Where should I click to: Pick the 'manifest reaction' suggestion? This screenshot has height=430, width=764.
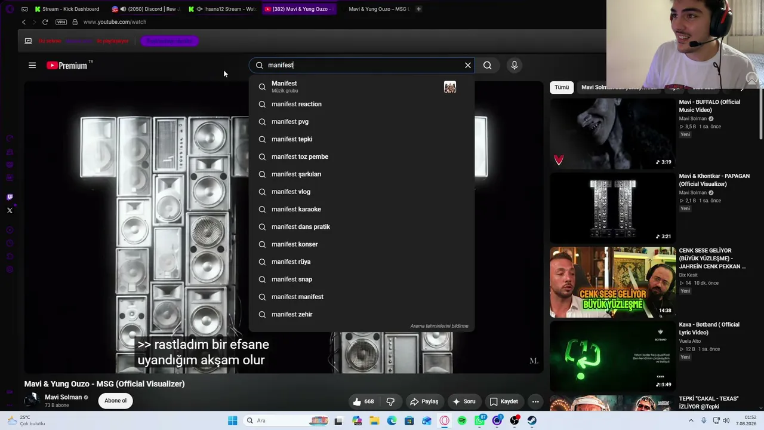tap(361, 104)
